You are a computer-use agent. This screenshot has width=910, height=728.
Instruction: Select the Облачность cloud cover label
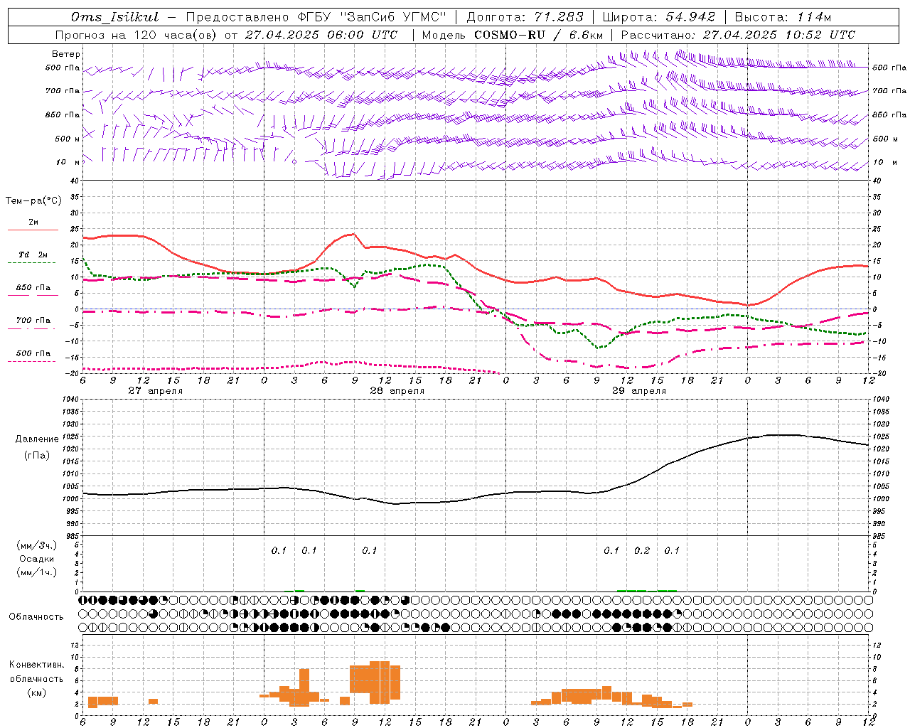(36, 616)
